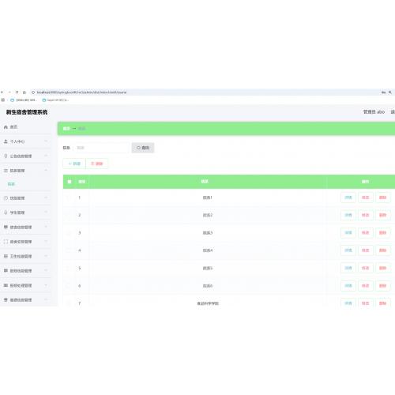Click the 新增 add button
Image resolution: width=395 pixels, height=395 pixels.
74,164
